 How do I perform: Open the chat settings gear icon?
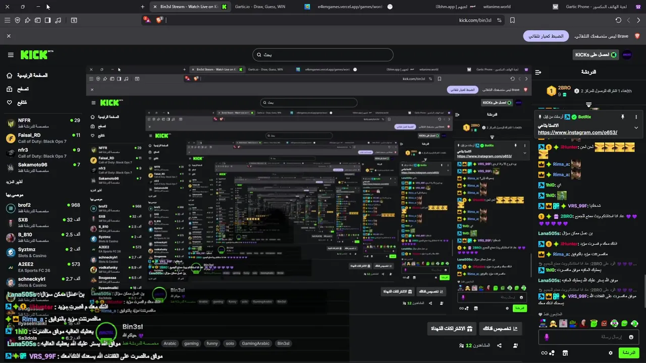point(611,353)
